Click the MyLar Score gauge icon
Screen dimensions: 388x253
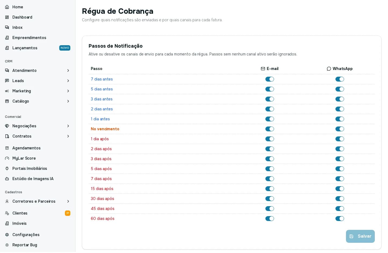(x=7, y=158)
